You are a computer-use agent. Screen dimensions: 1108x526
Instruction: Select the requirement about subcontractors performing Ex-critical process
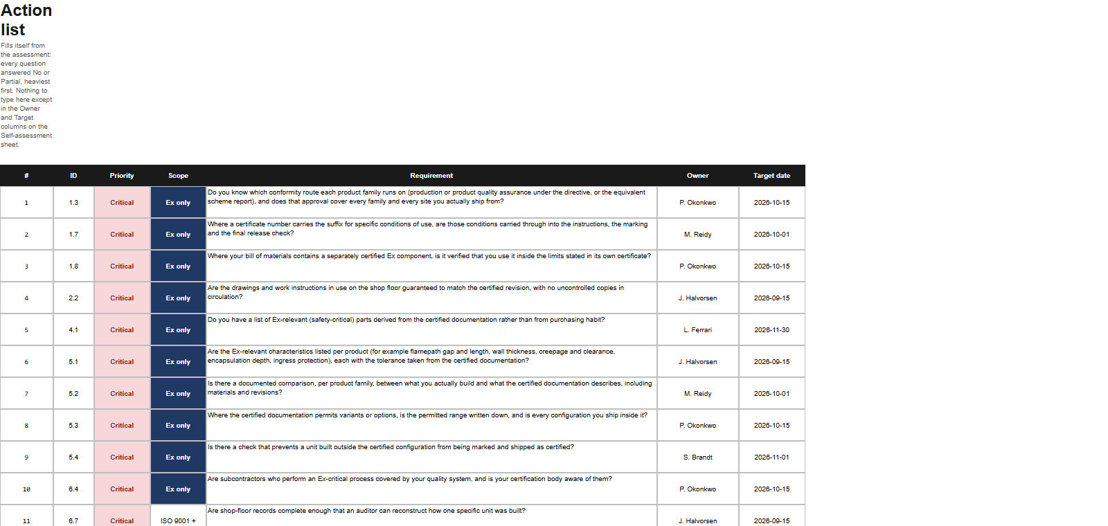431,489
